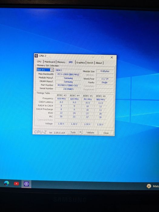The height and width of the screenshot is (212, 159).
Task: Switch to the CPU tab
Action: tap(39, 61)
